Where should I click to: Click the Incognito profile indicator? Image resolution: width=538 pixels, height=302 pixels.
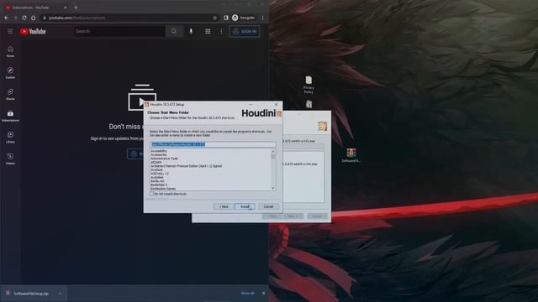[243, 18]
